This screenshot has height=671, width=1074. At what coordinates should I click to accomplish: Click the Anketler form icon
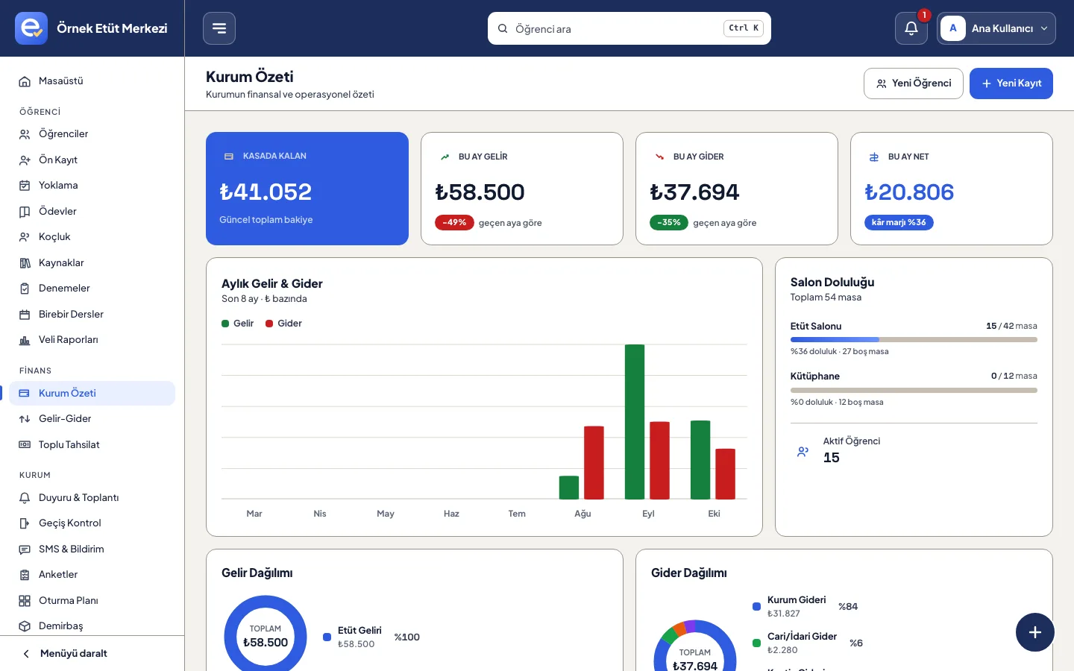pos(25,575)
